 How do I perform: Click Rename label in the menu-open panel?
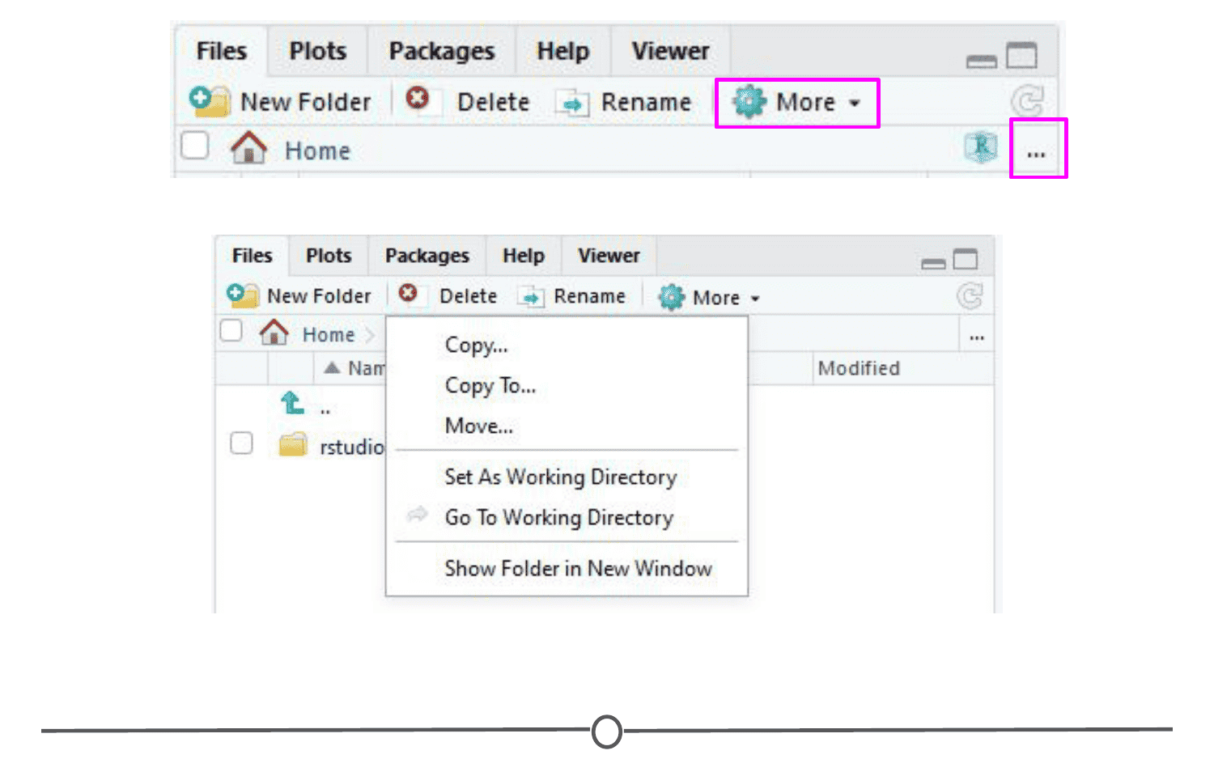[x=590, y=296]
